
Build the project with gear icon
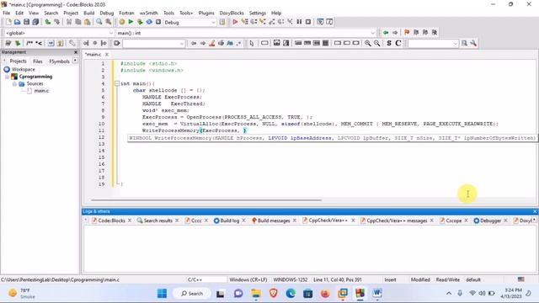click(x=121, y=22)
